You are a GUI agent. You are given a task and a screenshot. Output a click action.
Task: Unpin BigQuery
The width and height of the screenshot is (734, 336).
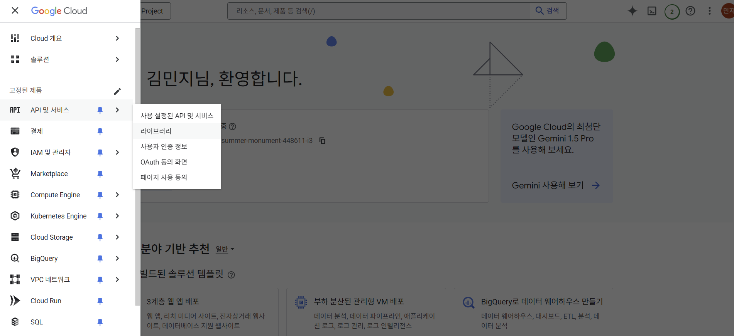tap(100, 259)
